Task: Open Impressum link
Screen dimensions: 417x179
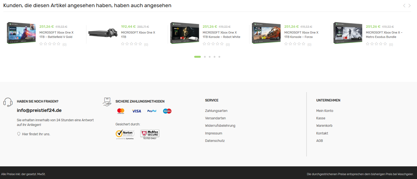Action: click(x=213, y=133)
